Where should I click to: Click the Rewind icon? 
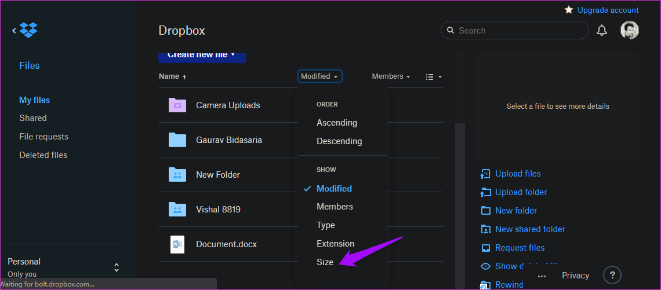(486, 285)
